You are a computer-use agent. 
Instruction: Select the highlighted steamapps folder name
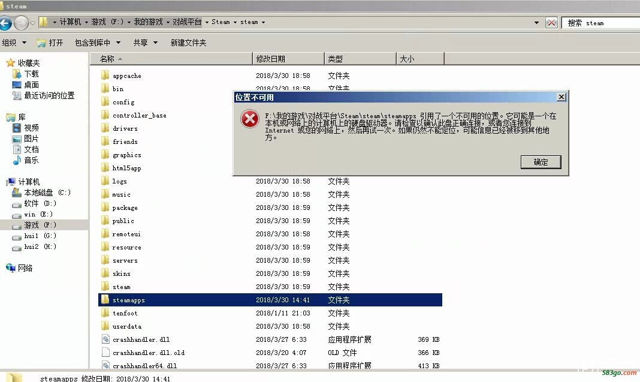tap(129, 300)
